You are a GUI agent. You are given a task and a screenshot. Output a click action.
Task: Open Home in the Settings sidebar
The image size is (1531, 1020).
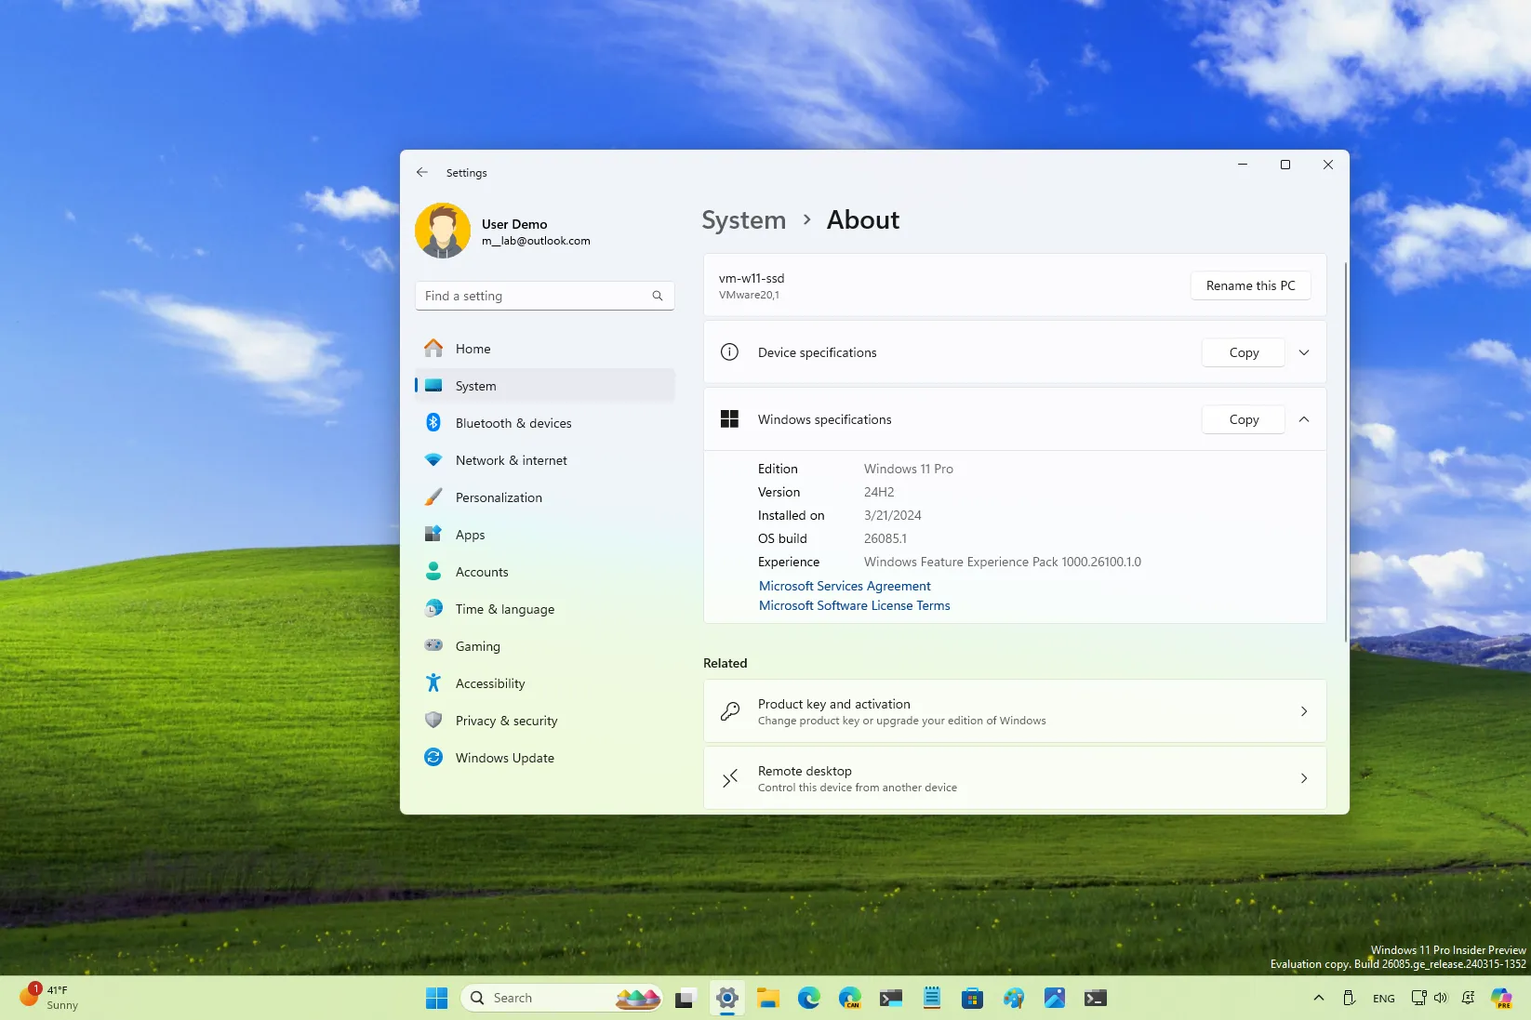pos(545,349)
